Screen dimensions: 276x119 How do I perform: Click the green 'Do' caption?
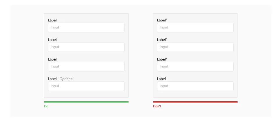46,106
